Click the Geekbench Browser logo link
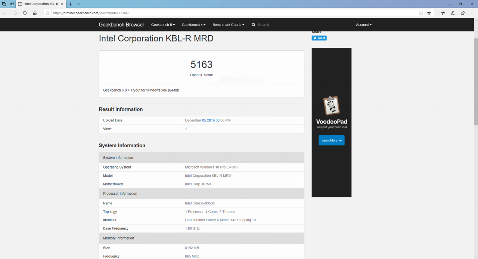This screenshot has height=259, width=478. click(x=121, y=25)
